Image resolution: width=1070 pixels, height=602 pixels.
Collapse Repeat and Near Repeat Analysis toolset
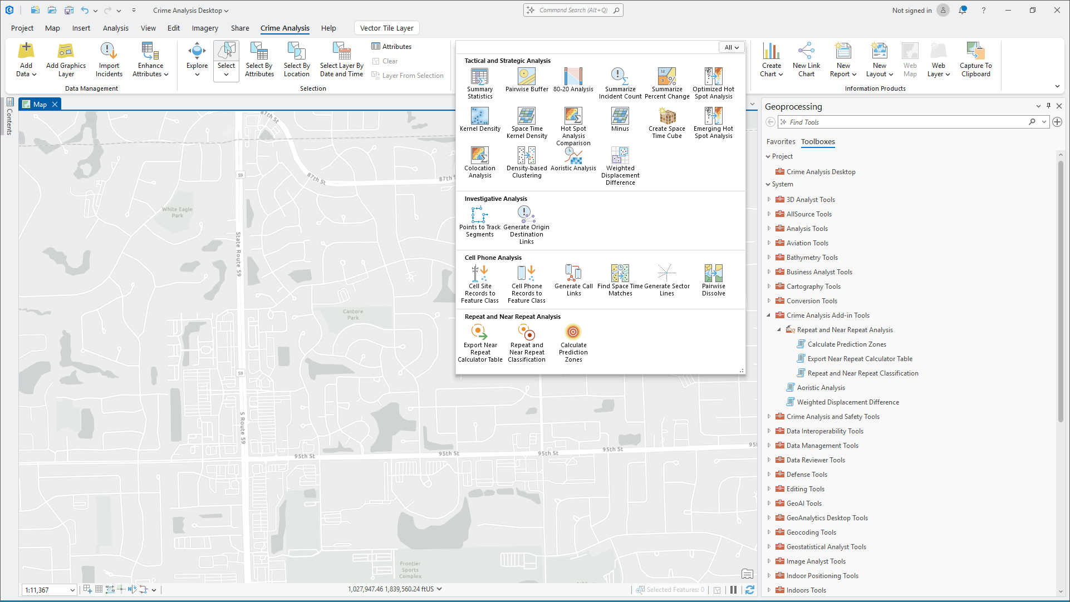[x=779, y=329]
